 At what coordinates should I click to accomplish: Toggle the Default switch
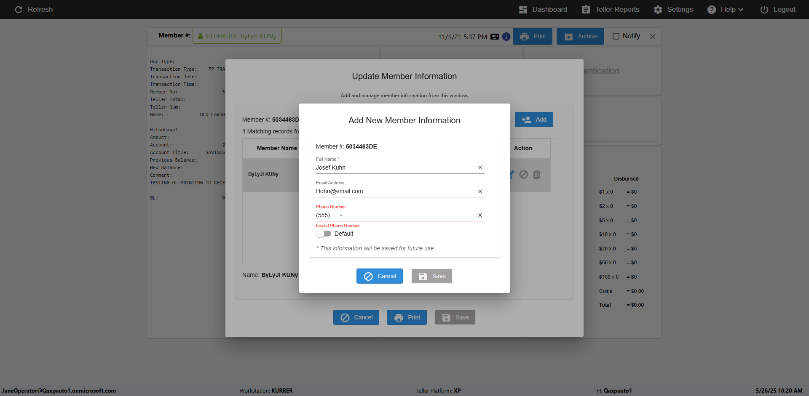click(x=324, y=234)
